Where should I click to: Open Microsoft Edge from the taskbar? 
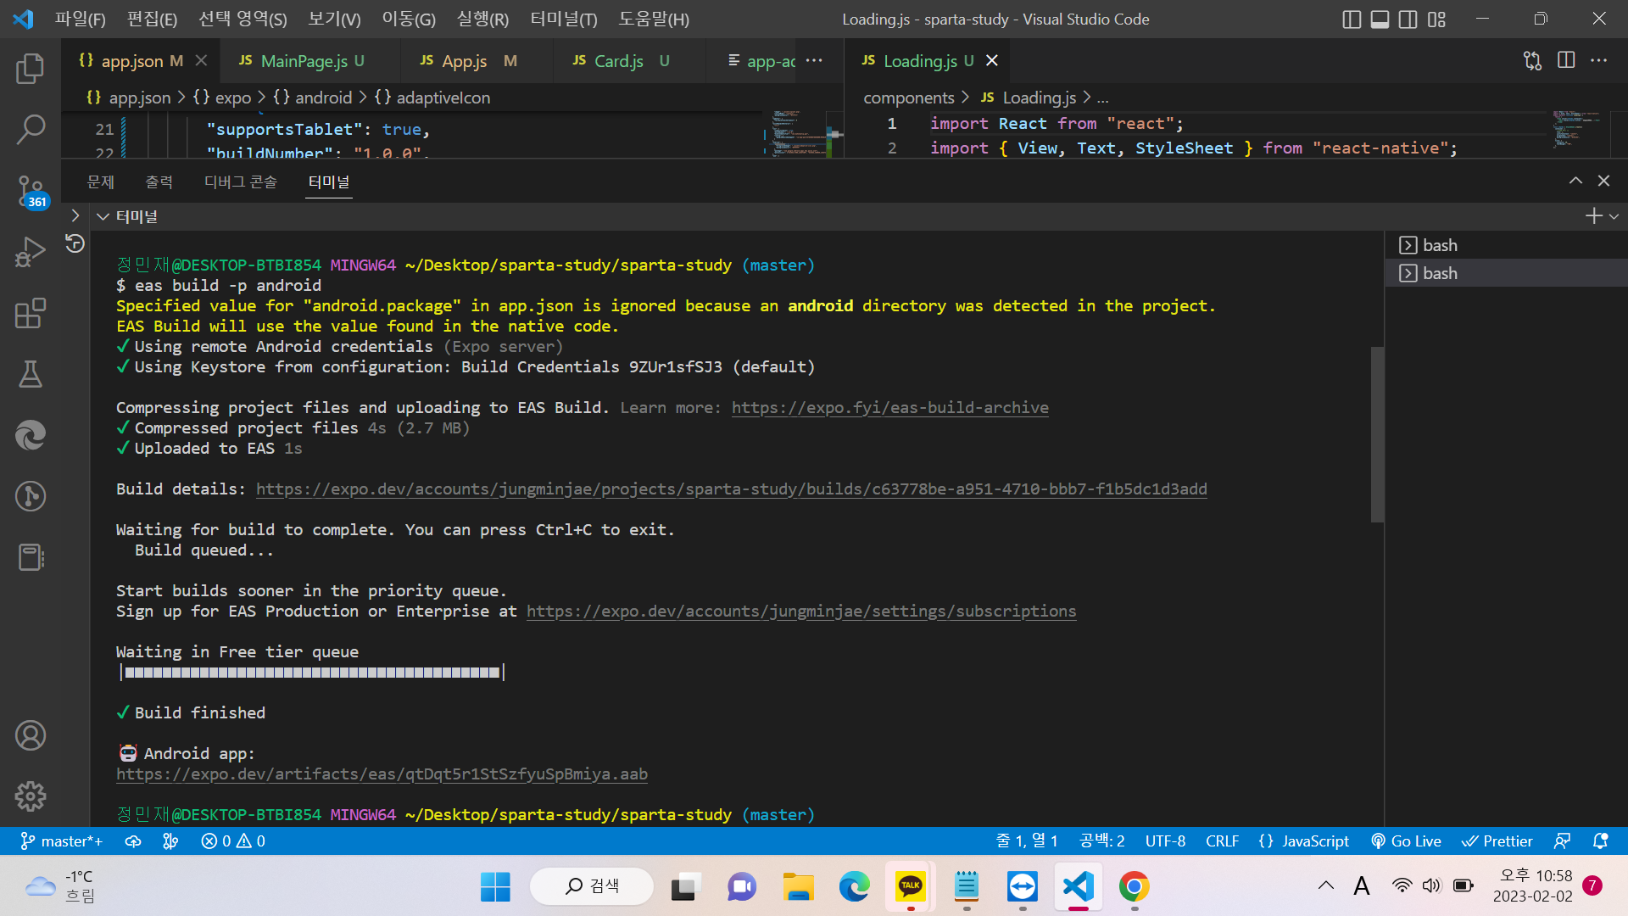pyautogui.click(x=855, y=886)
